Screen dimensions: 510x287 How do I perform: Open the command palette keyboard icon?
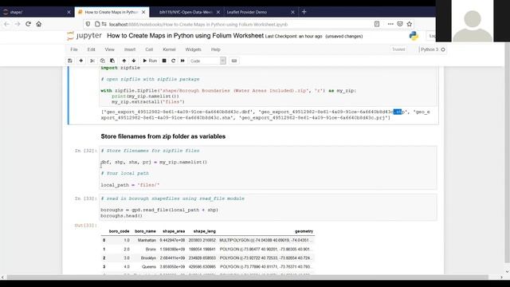(234, 61)
